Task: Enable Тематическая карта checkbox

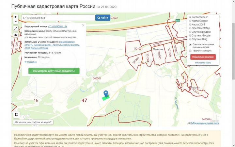Action: click(190, 51)
